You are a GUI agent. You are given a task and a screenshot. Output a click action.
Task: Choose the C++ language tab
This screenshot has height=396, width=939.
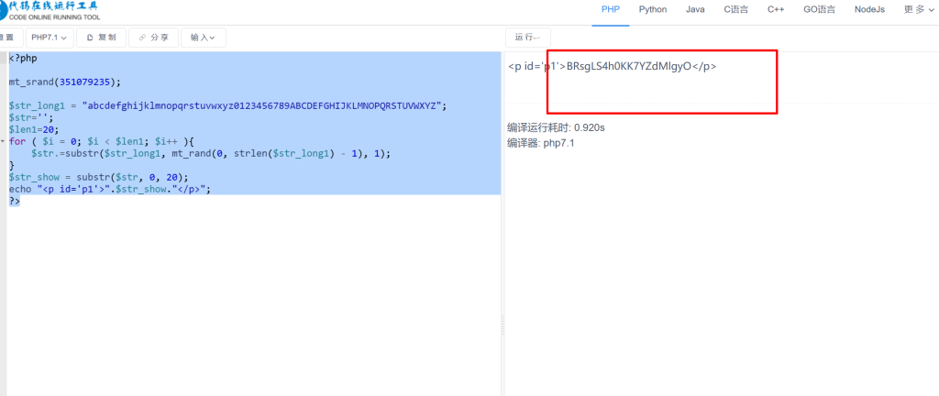776,9
